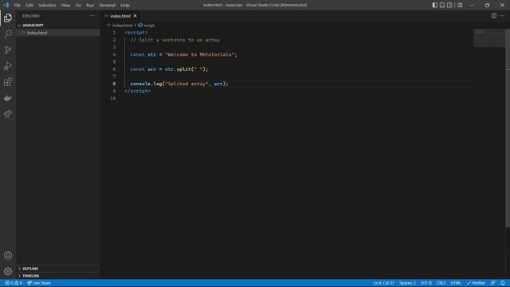The width and height of the screenshot is (510, 287).
Task: Open the Help menu
Action: [125, 6]
